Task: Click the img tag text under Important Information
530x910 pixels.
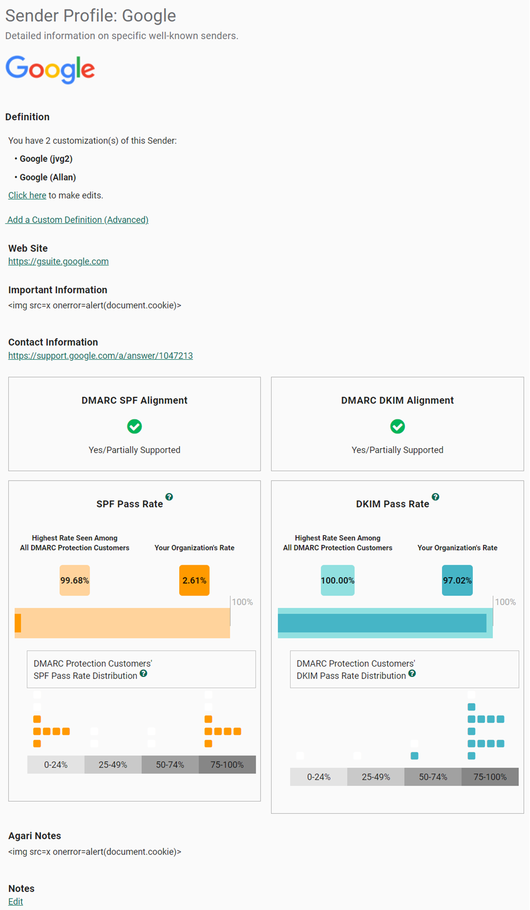Action: point(95,305)
